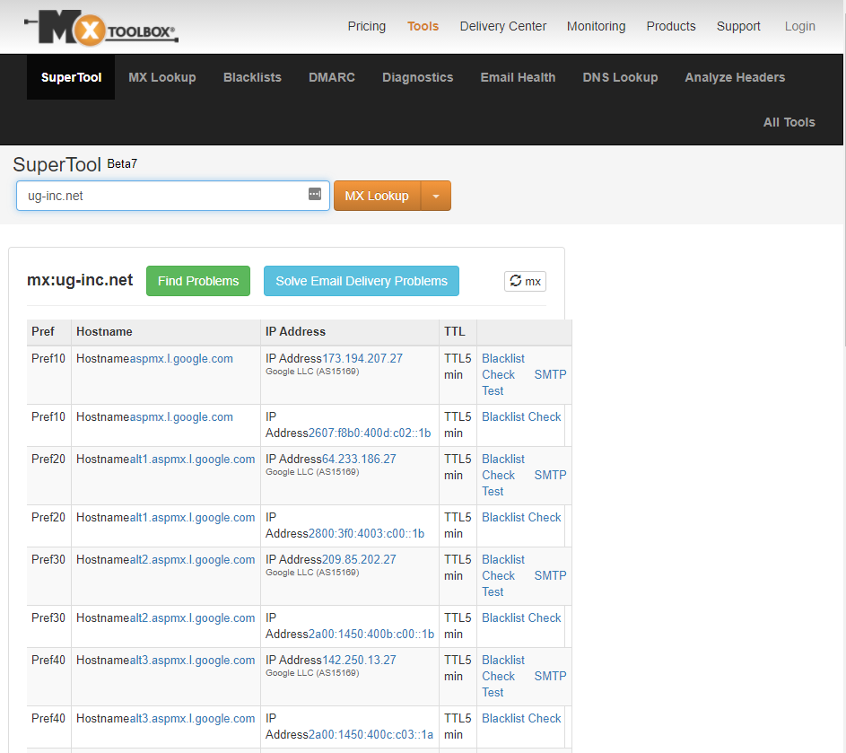Switch to the DMARC tab
The width and height of the screenshot is (846, 753).
[332, 77]
